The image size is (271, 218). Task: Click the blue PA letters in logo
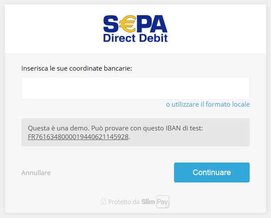point(151,24)
